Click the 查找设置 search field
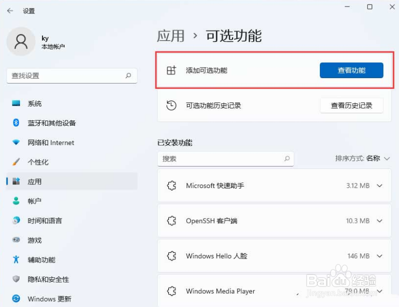This screenshot has width=399, height=307. point(72,75)
